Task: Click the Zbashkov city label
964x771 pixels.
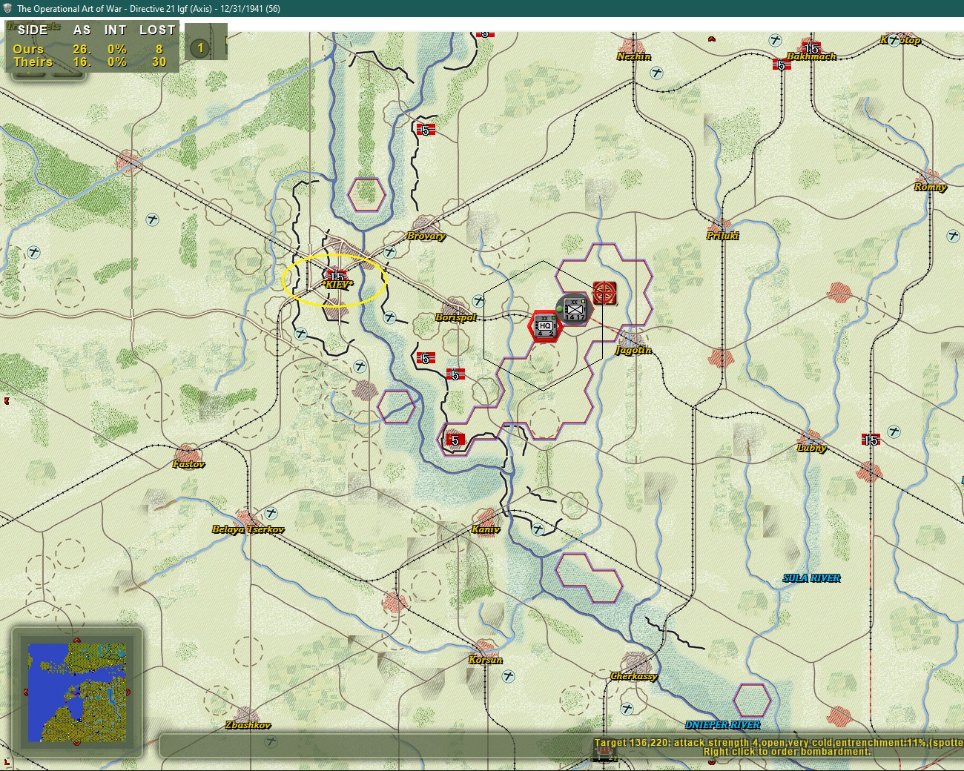Action: [248, 725]
